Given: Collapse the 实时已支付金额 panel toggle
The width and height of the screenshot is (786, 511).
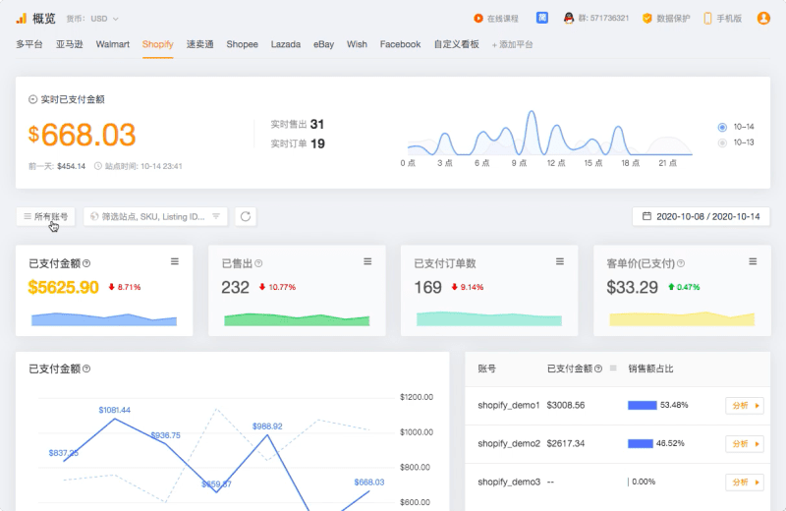Looking at the screenshot, I should [x=32, y=99].
